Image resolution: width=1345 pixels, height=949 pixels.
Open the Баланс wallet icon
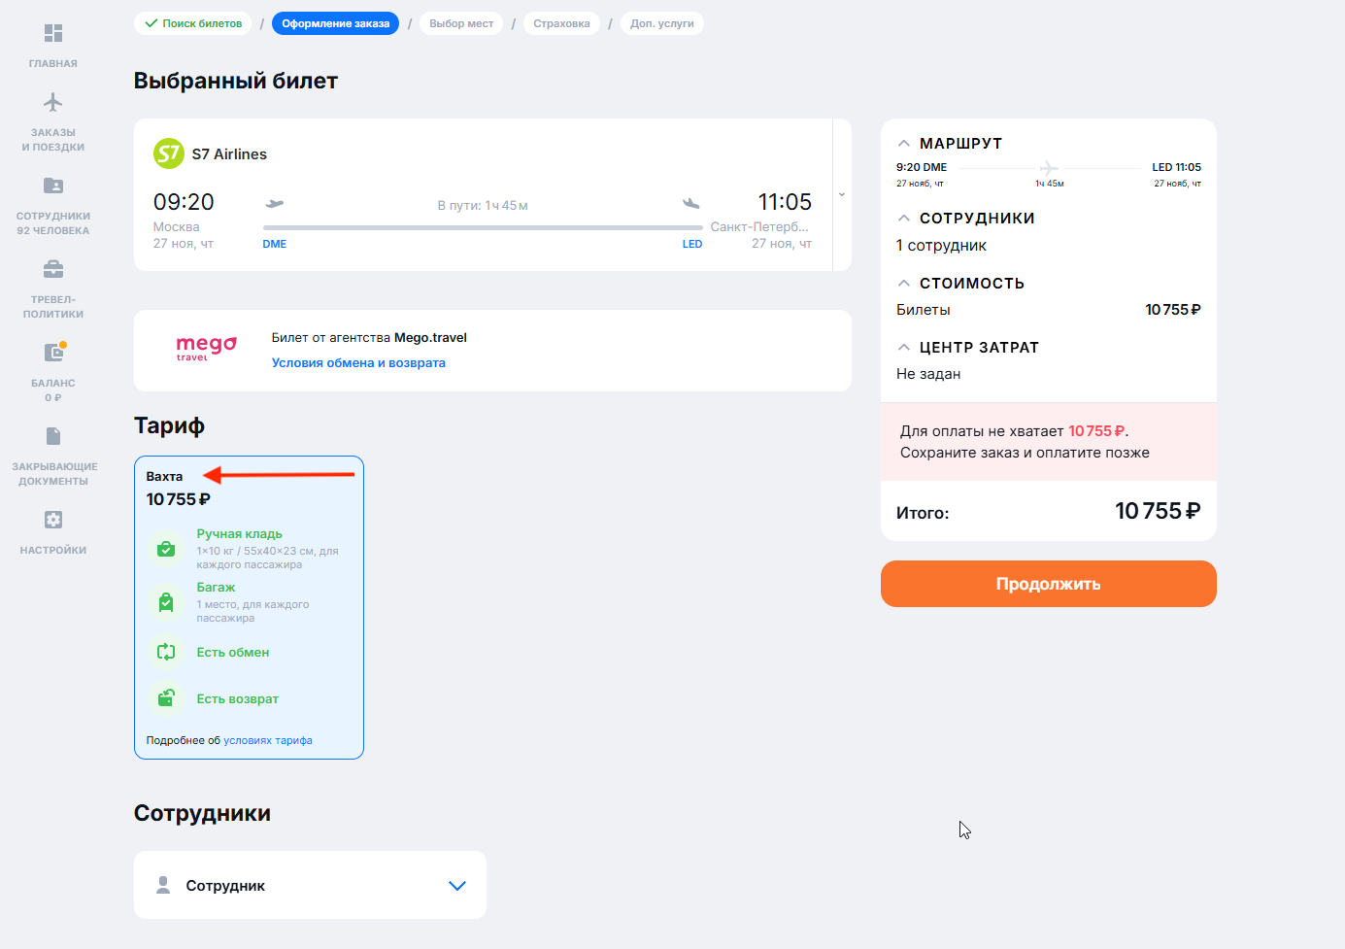coord(53,353)
